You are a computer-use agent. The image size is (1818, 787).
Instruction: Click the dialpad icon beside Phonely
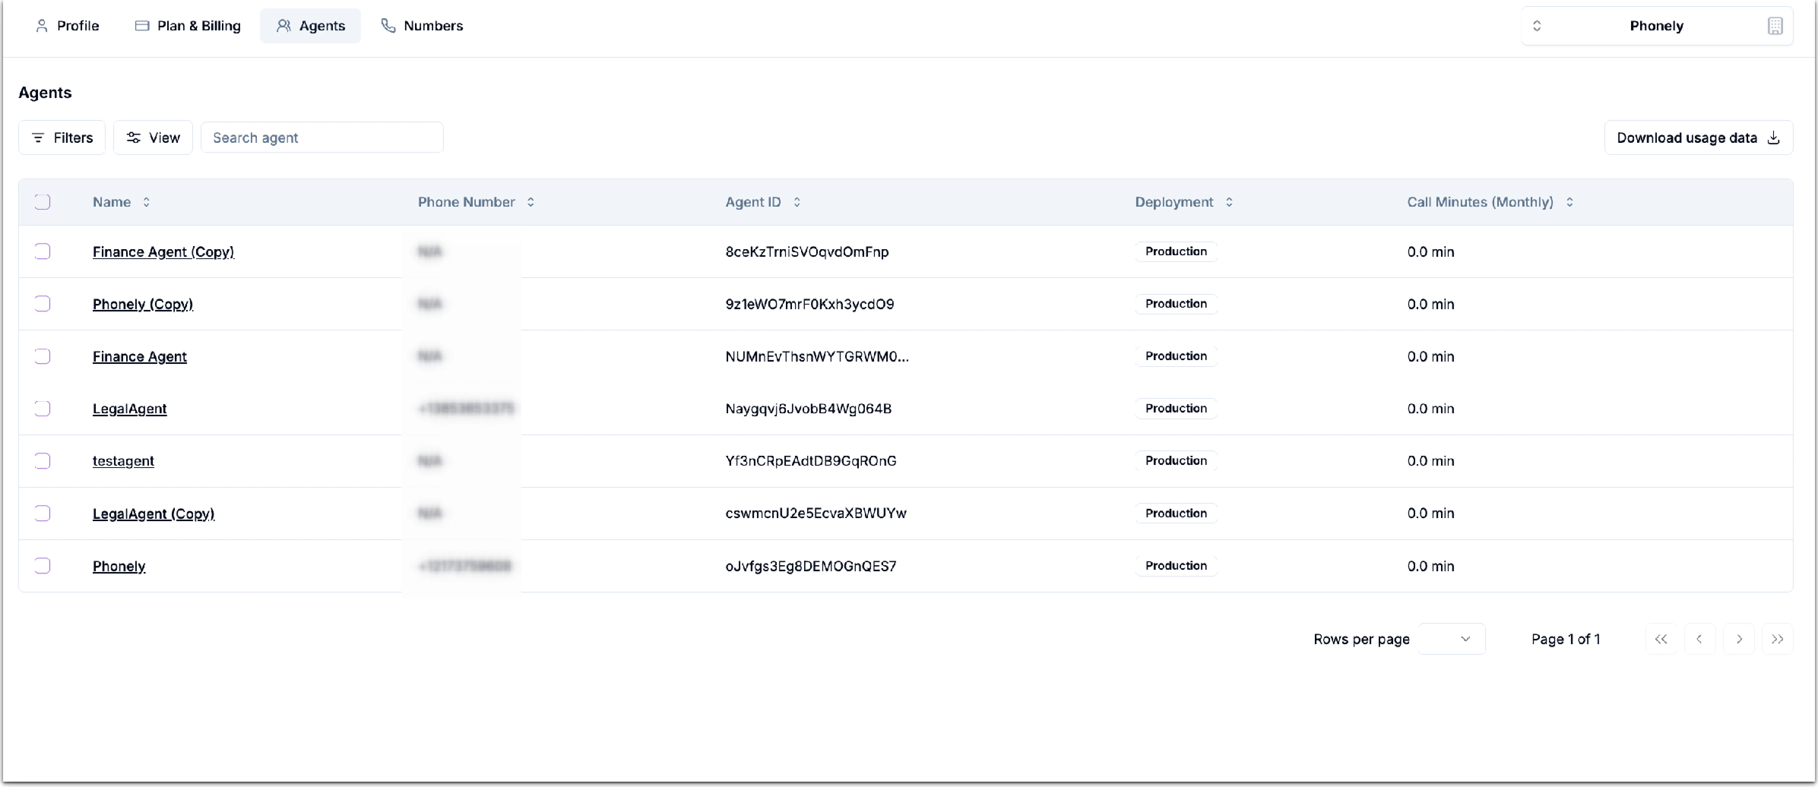coord(1776,25)
